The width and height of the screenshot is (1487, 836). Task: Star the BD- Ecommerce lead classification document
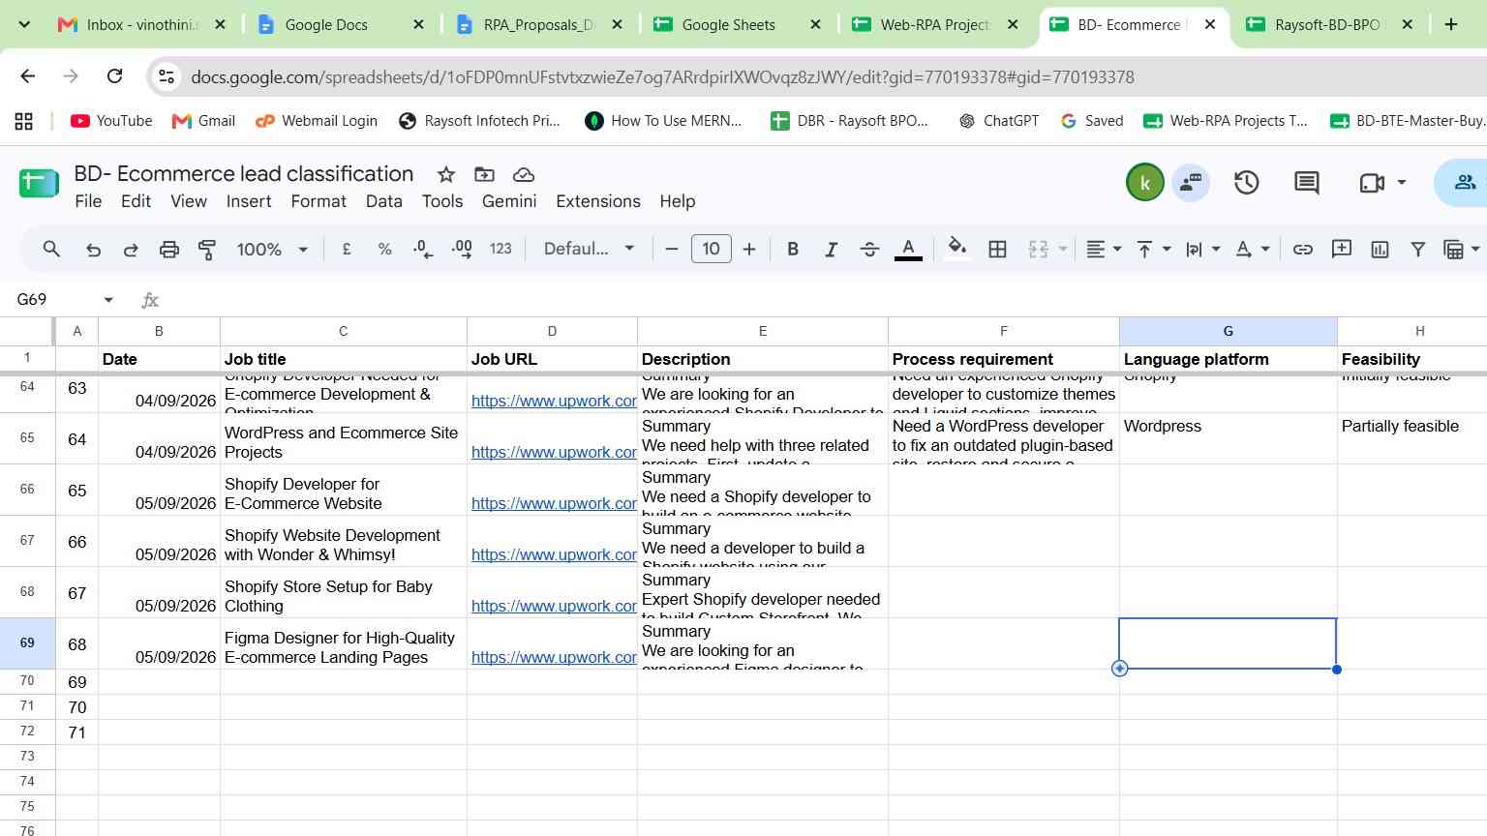tap(445, 174)
